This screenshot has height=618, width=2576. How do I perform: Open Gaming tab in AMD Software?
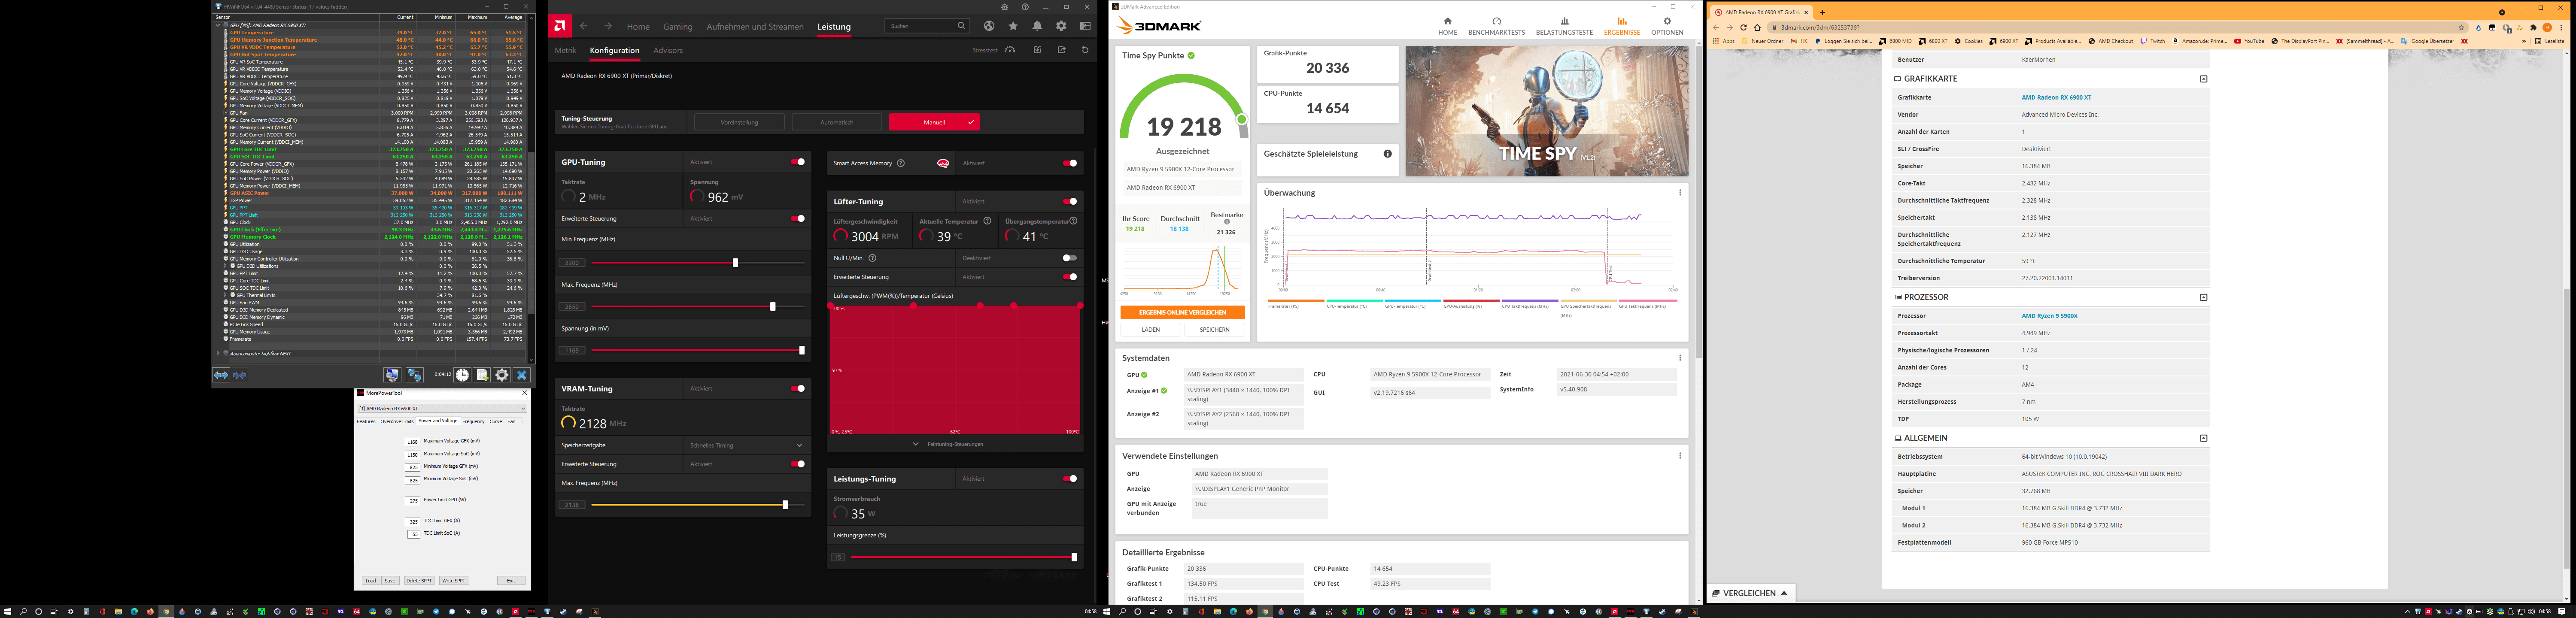678,27
